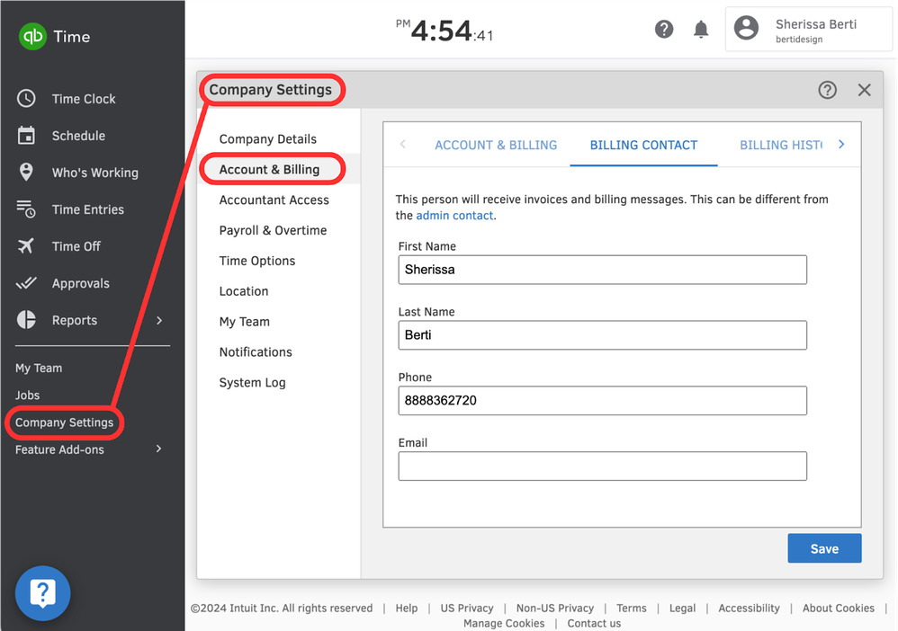Open help question mark in top bar
898x631 pixels.
pyautogui.click(x=664, y=29)
